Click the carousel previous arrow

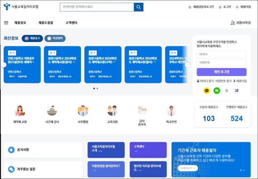pyautogui.click(x=4, y=65)
